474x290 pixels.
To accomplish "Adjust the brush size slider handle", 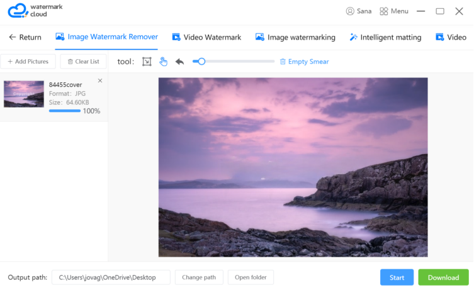I will [x=201, y=61].
